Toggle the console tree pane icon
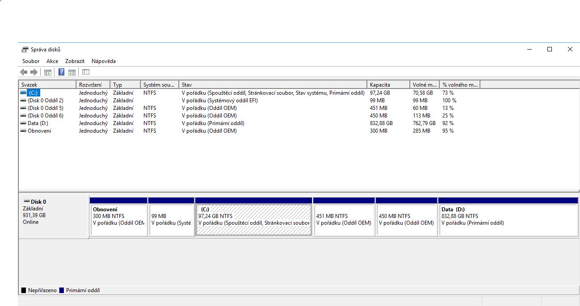The image size is (580, 306). pos(47,72)
